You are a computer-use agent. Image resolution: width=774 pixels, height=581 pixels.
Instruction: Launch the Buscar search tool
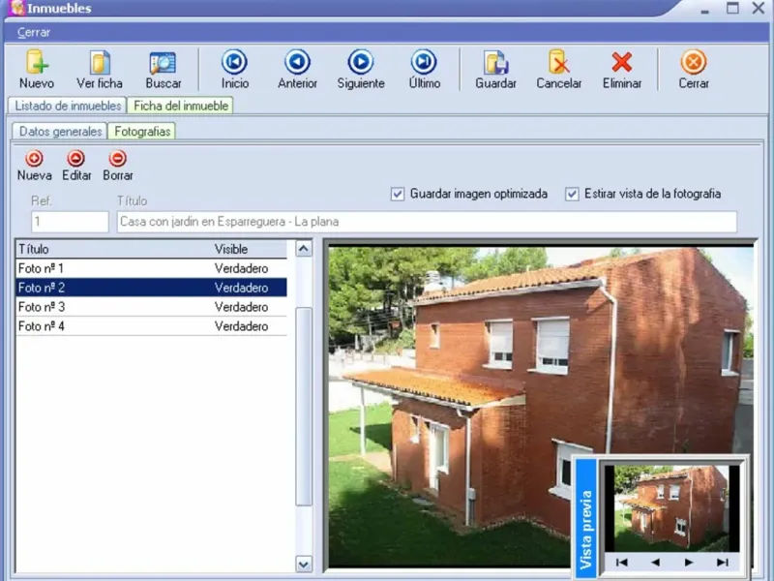(164, 69)
